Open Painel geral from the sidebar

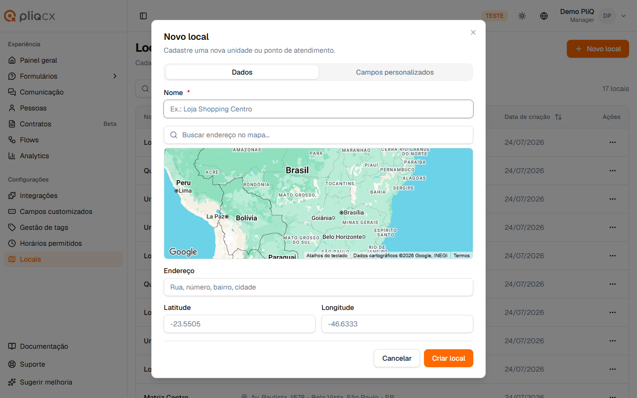(63, 60)
